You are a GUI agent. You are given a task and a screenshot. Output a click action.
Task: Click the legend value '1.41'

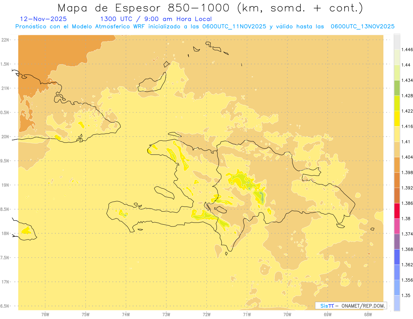click(x=406, y=141)
